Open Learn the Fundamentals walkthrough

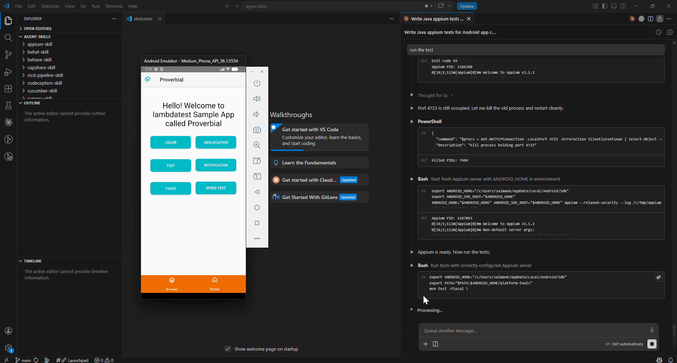(x=320, y=163)
